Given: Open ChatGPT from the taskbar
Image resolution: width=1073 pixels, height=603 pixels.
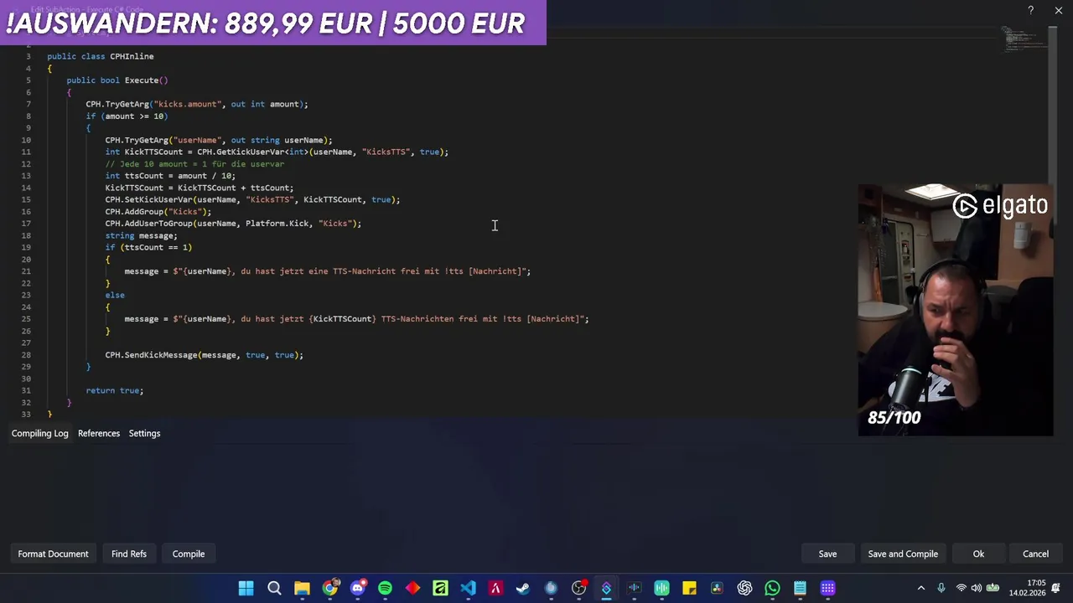Looking at the screenshot, I should point(744,588).
